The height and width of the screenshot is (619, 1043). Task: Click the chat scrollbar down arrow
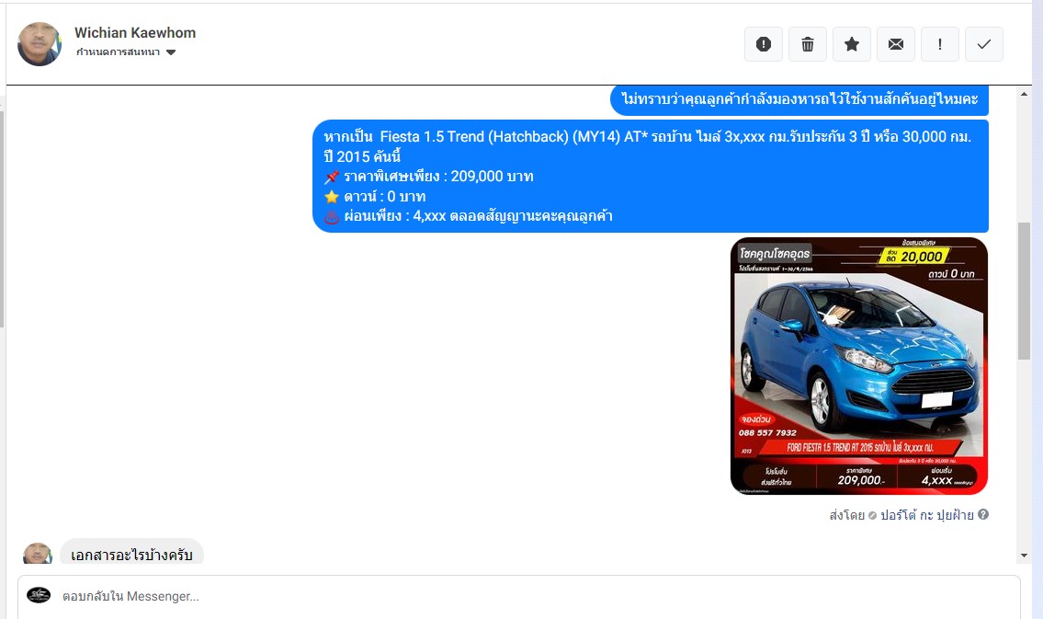1024,556
